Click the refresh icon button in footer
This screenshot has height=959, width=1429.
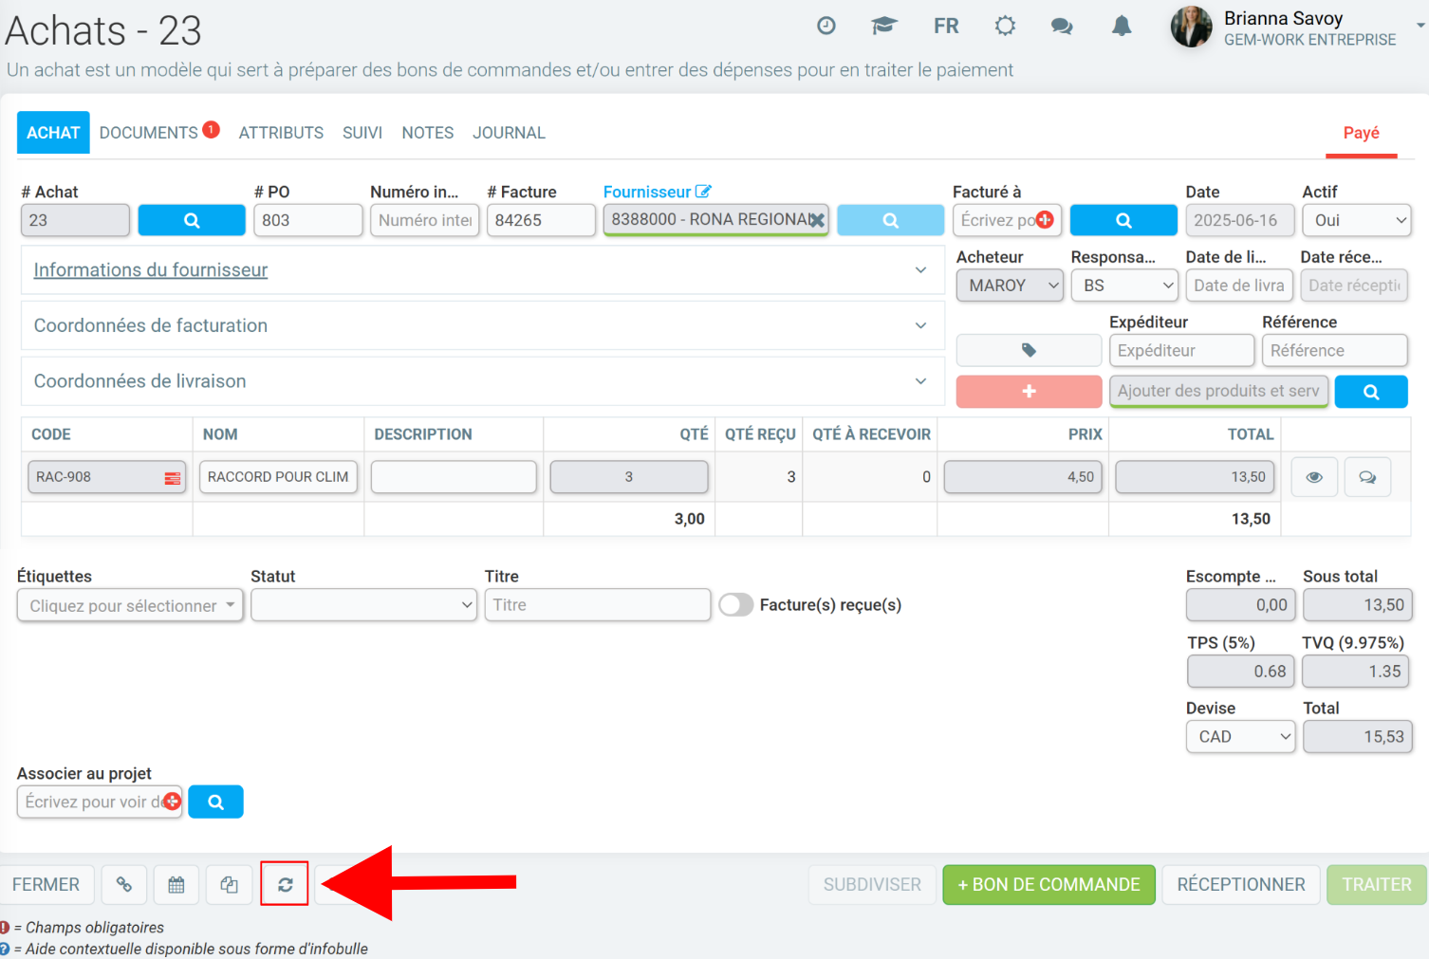[x=285, y=884]
